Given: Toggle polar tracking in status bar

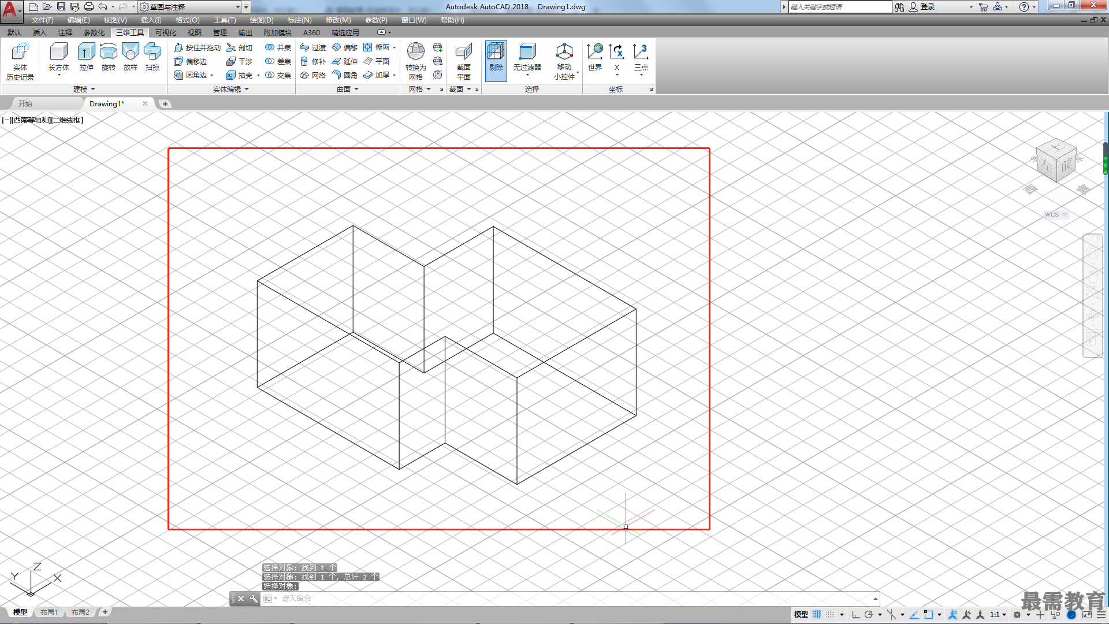Looking at the screenshot, I should [x=869, y=615].
